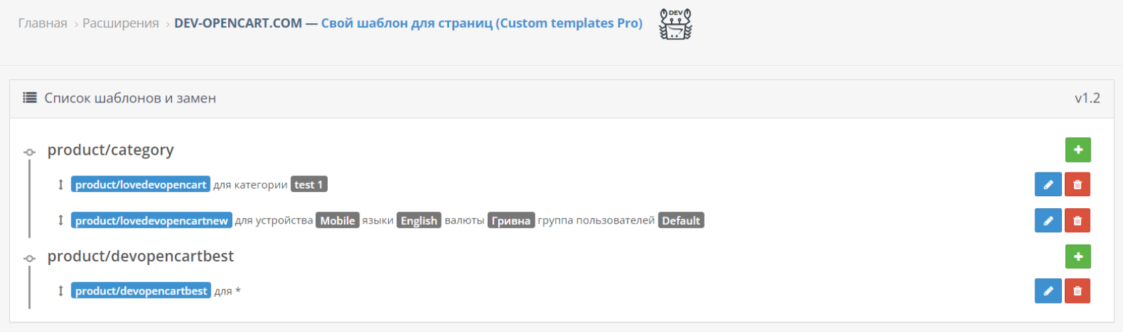The image size is (1123, 333).
Task: Click the sort handle of product/lovedevopencartnew
Action: tap(60, 221)
